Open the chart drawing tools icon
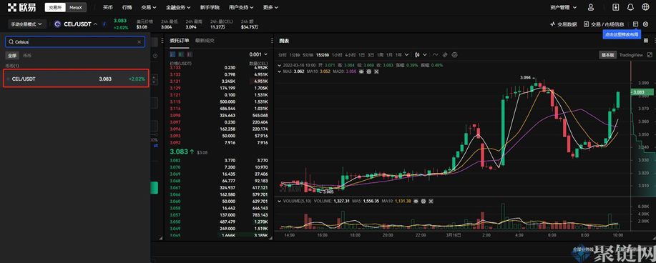This screenshot has width=656, height=263. pos(445,55)
